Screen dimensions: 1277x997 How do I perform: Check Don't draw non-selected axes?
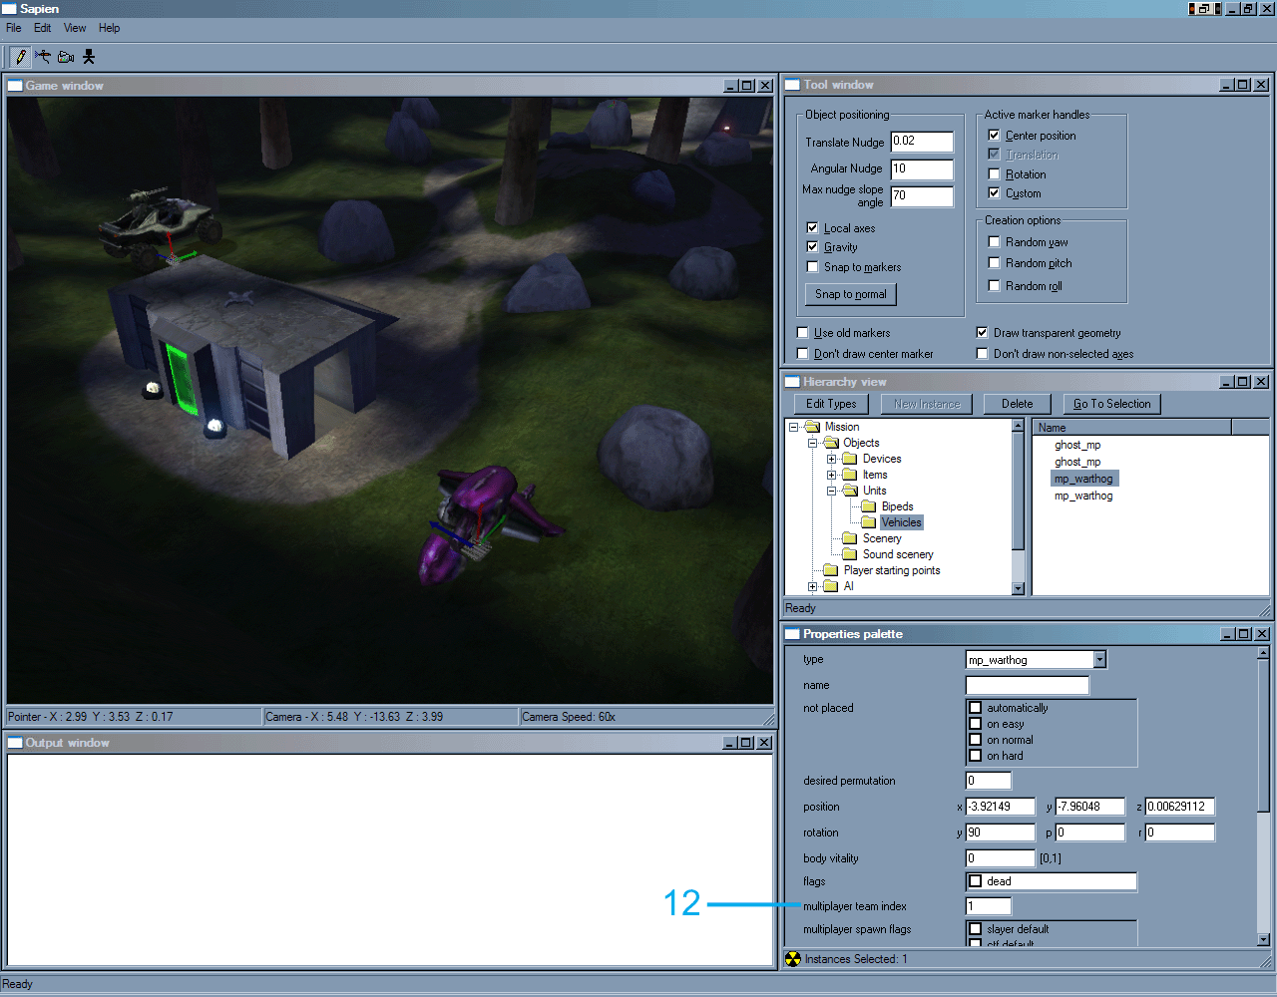(982, 353)
